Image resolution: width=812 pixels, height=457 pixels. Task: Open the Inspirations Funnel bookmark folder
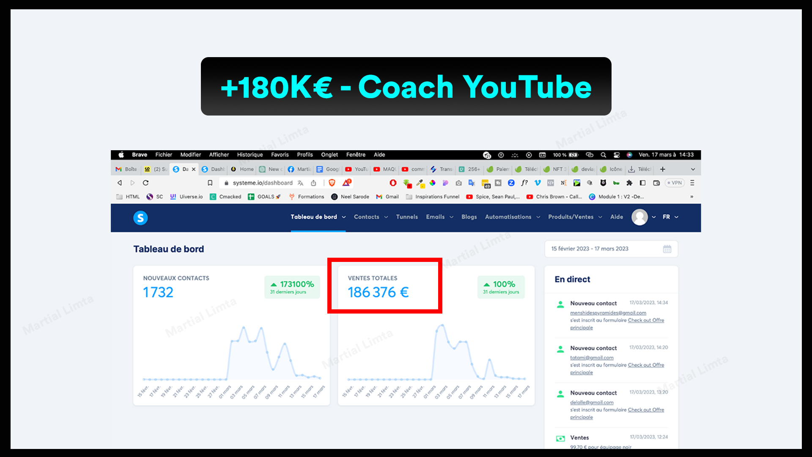433,197
